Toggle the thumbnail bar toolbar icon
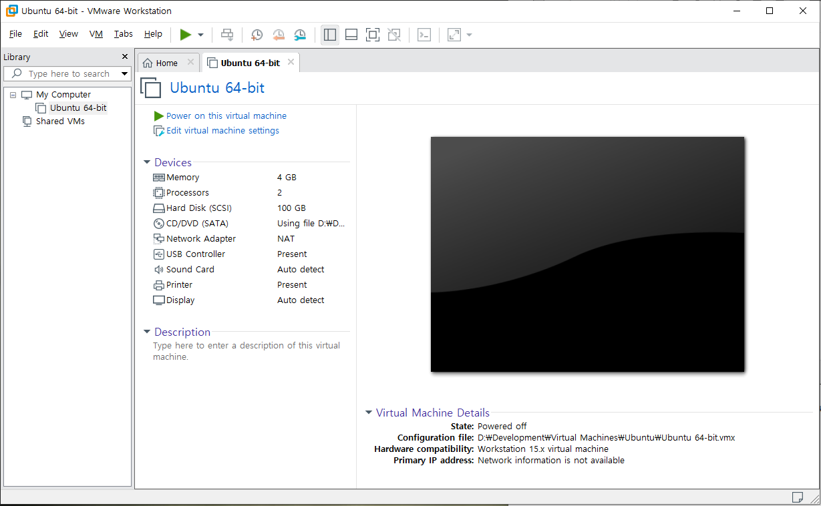Image resolution: width=821 pixels, height=506 pixels. tap(351, 35)
